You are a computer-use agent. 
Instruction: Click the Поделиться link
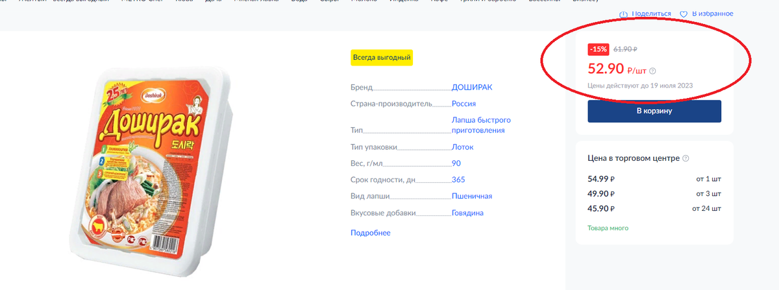click(651, 14)
